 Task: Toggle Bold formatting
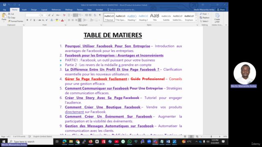point(27,20)
